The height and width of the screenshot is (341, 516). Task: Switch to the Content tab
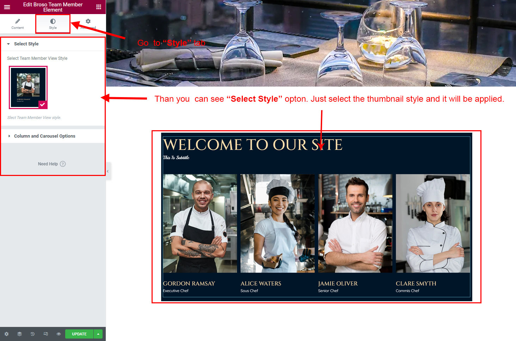pos(18,24)
